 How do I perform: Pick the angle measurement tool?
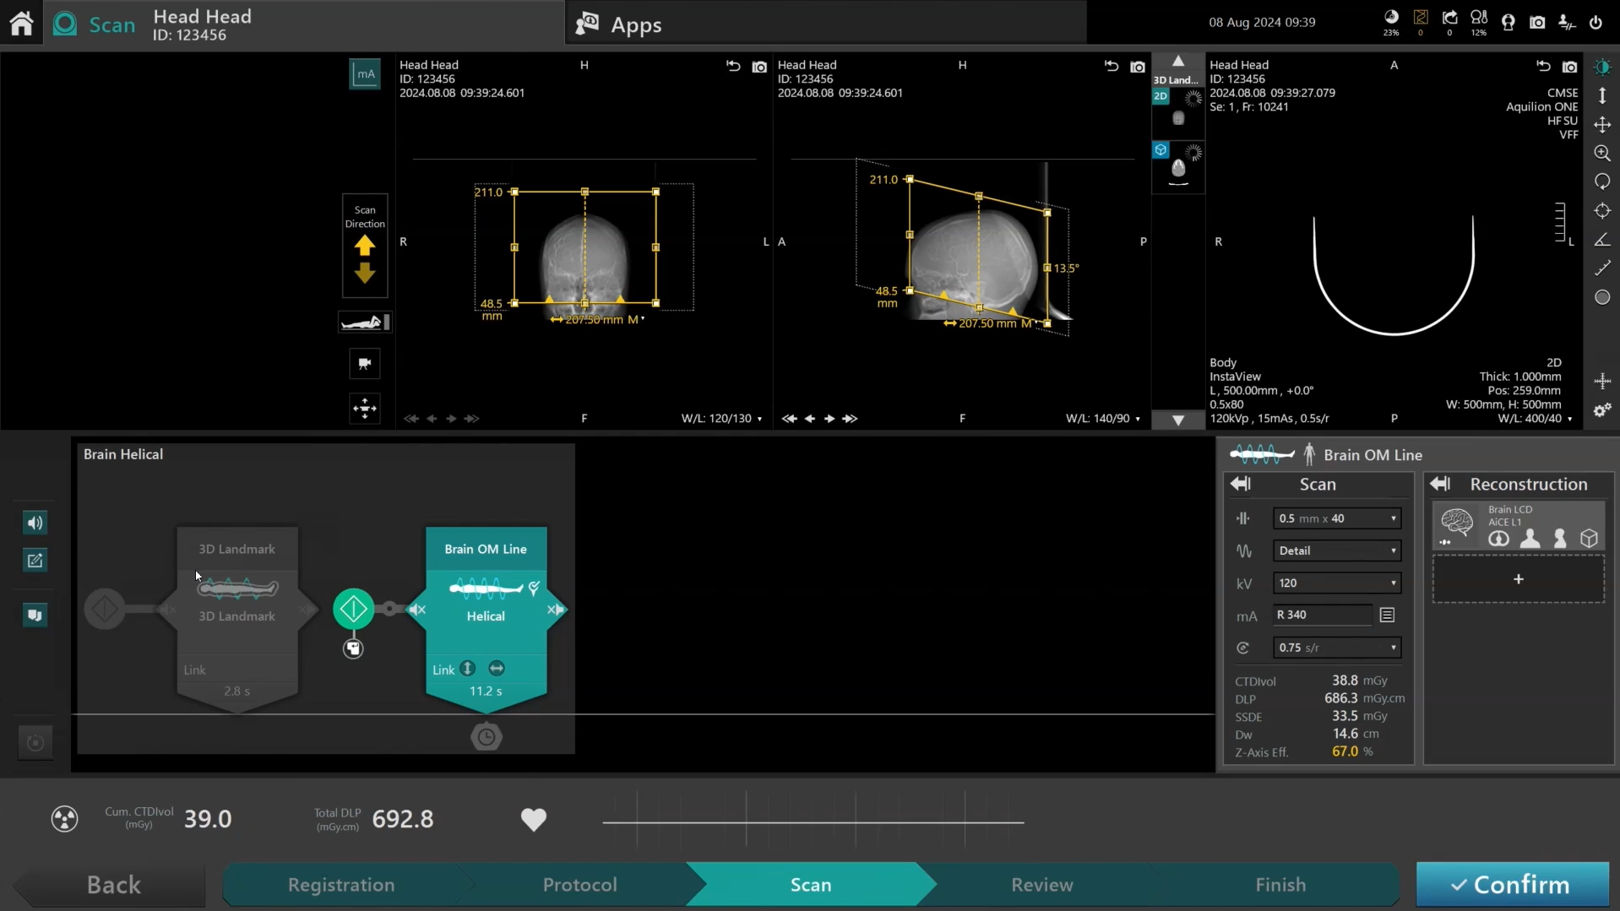click(1601, 240)
